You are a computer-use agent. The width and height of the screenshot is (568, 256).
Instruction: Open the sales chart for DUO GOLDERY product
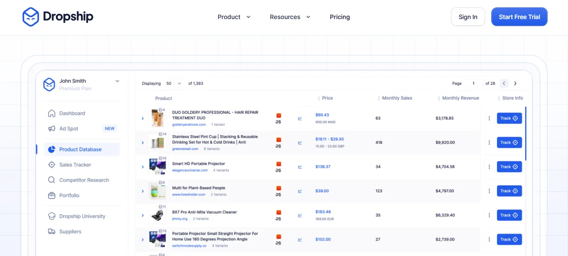(x=300, y=118)
